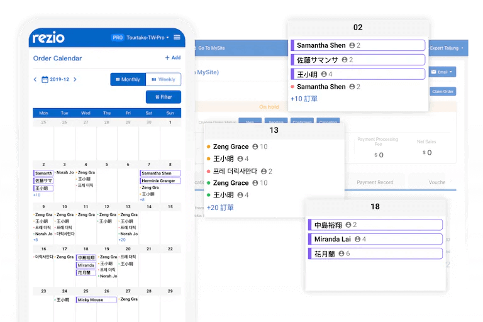The width and height of the screenshot is (483, 322).
Task: Select the Micky Mouse calendar event
Action: [96, 300]
